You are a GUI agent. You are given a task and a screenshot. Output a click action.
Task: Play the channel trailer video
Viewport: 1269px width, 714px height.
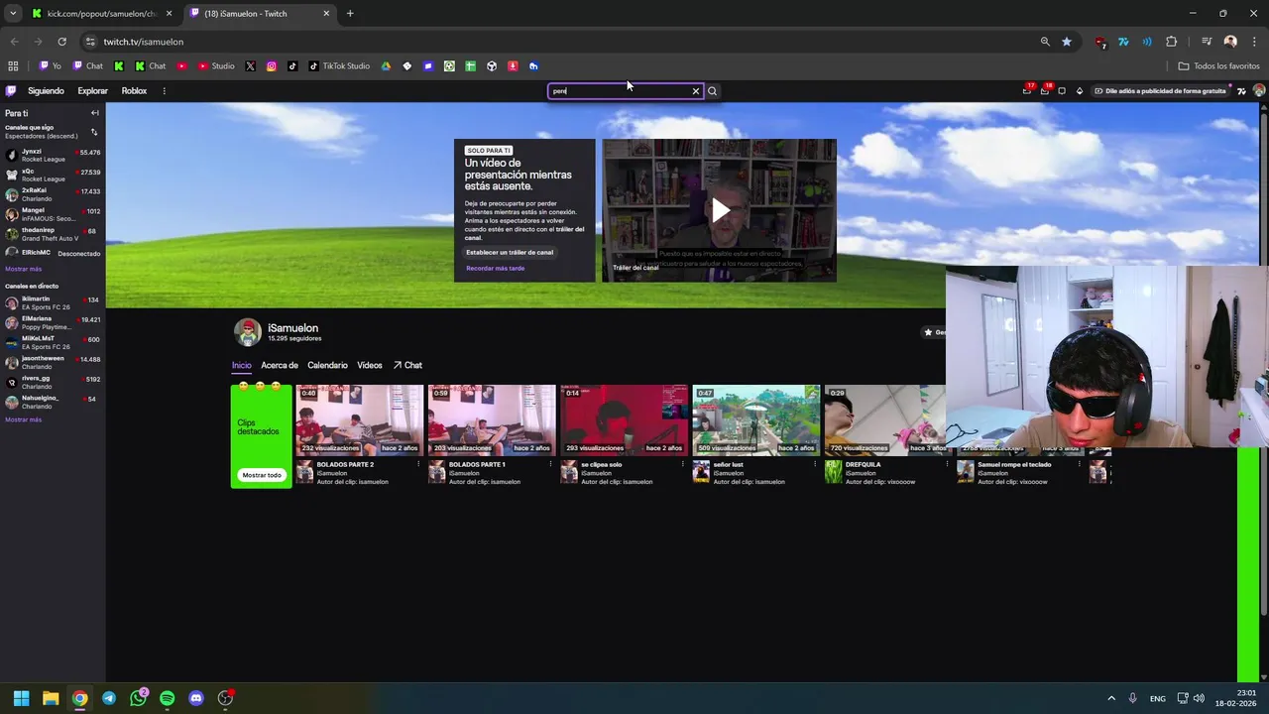(720, 210)
